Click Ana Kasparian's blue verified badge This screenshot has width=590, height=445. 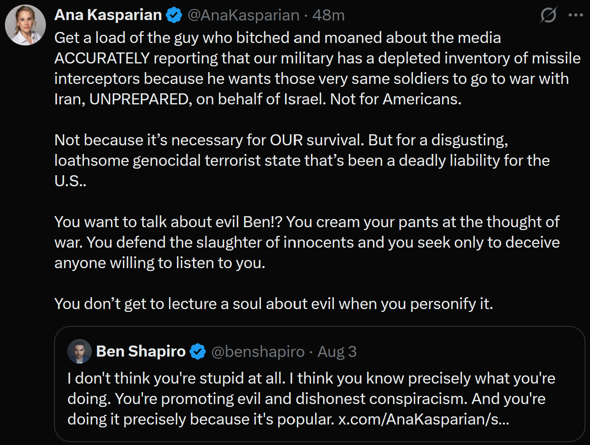click(174, 16)
